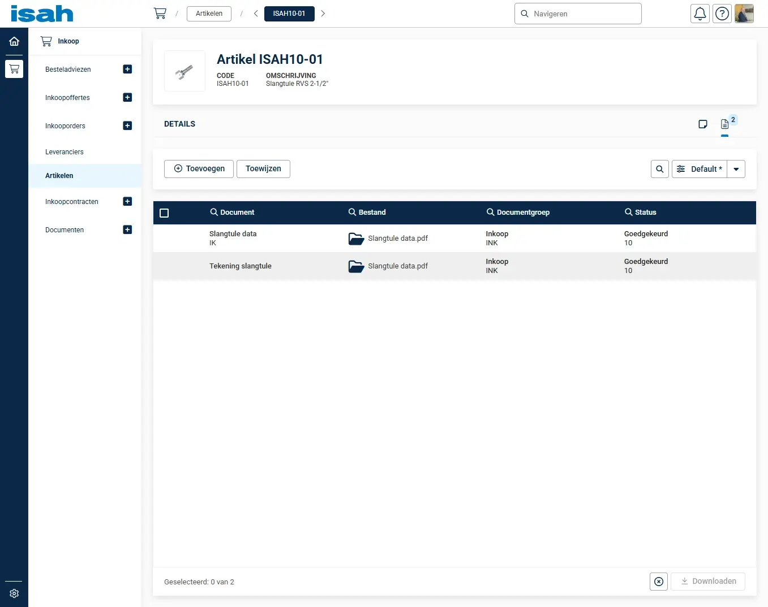Click the search icon beside Default
Image resolution: width=768 pixels, height=607 pixels.
660,169
